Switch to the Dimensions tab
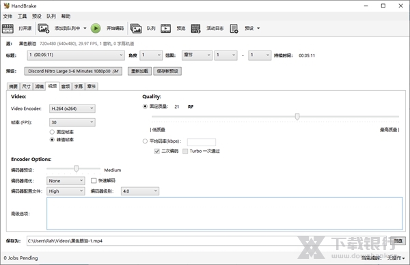This screenshot has height=265, width=410. [x=27, y=87]
